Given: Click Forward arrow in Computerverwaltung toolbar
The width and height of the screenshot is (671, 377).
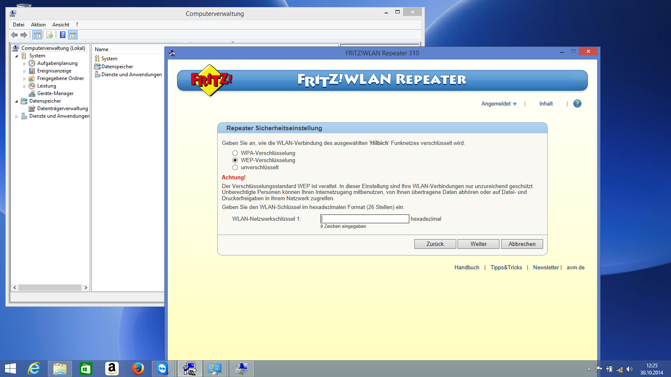Looking at the screenshot, I should (24, 35).
